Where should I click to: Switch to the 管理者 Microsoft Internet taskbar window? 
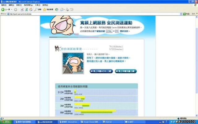point(69,122)
